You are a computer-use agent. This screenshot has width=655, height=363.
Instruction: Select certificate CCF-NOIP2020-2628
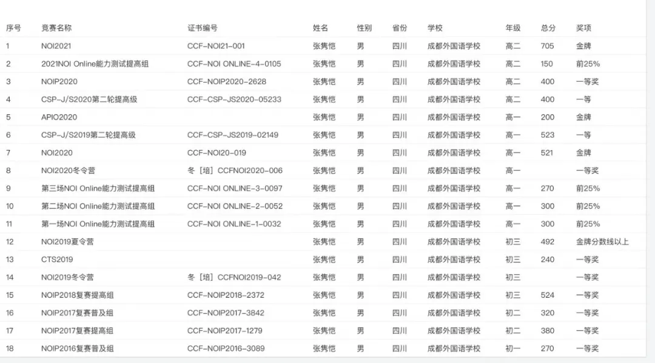click(227, 82)
